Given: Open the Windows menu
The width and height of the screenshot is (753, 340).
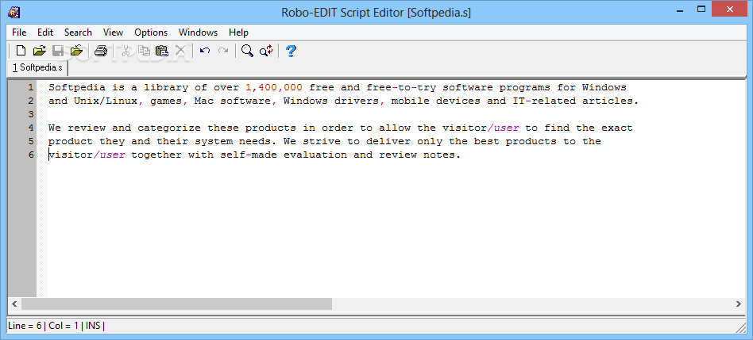Looking at the screenshot, I should coord(198,32).
